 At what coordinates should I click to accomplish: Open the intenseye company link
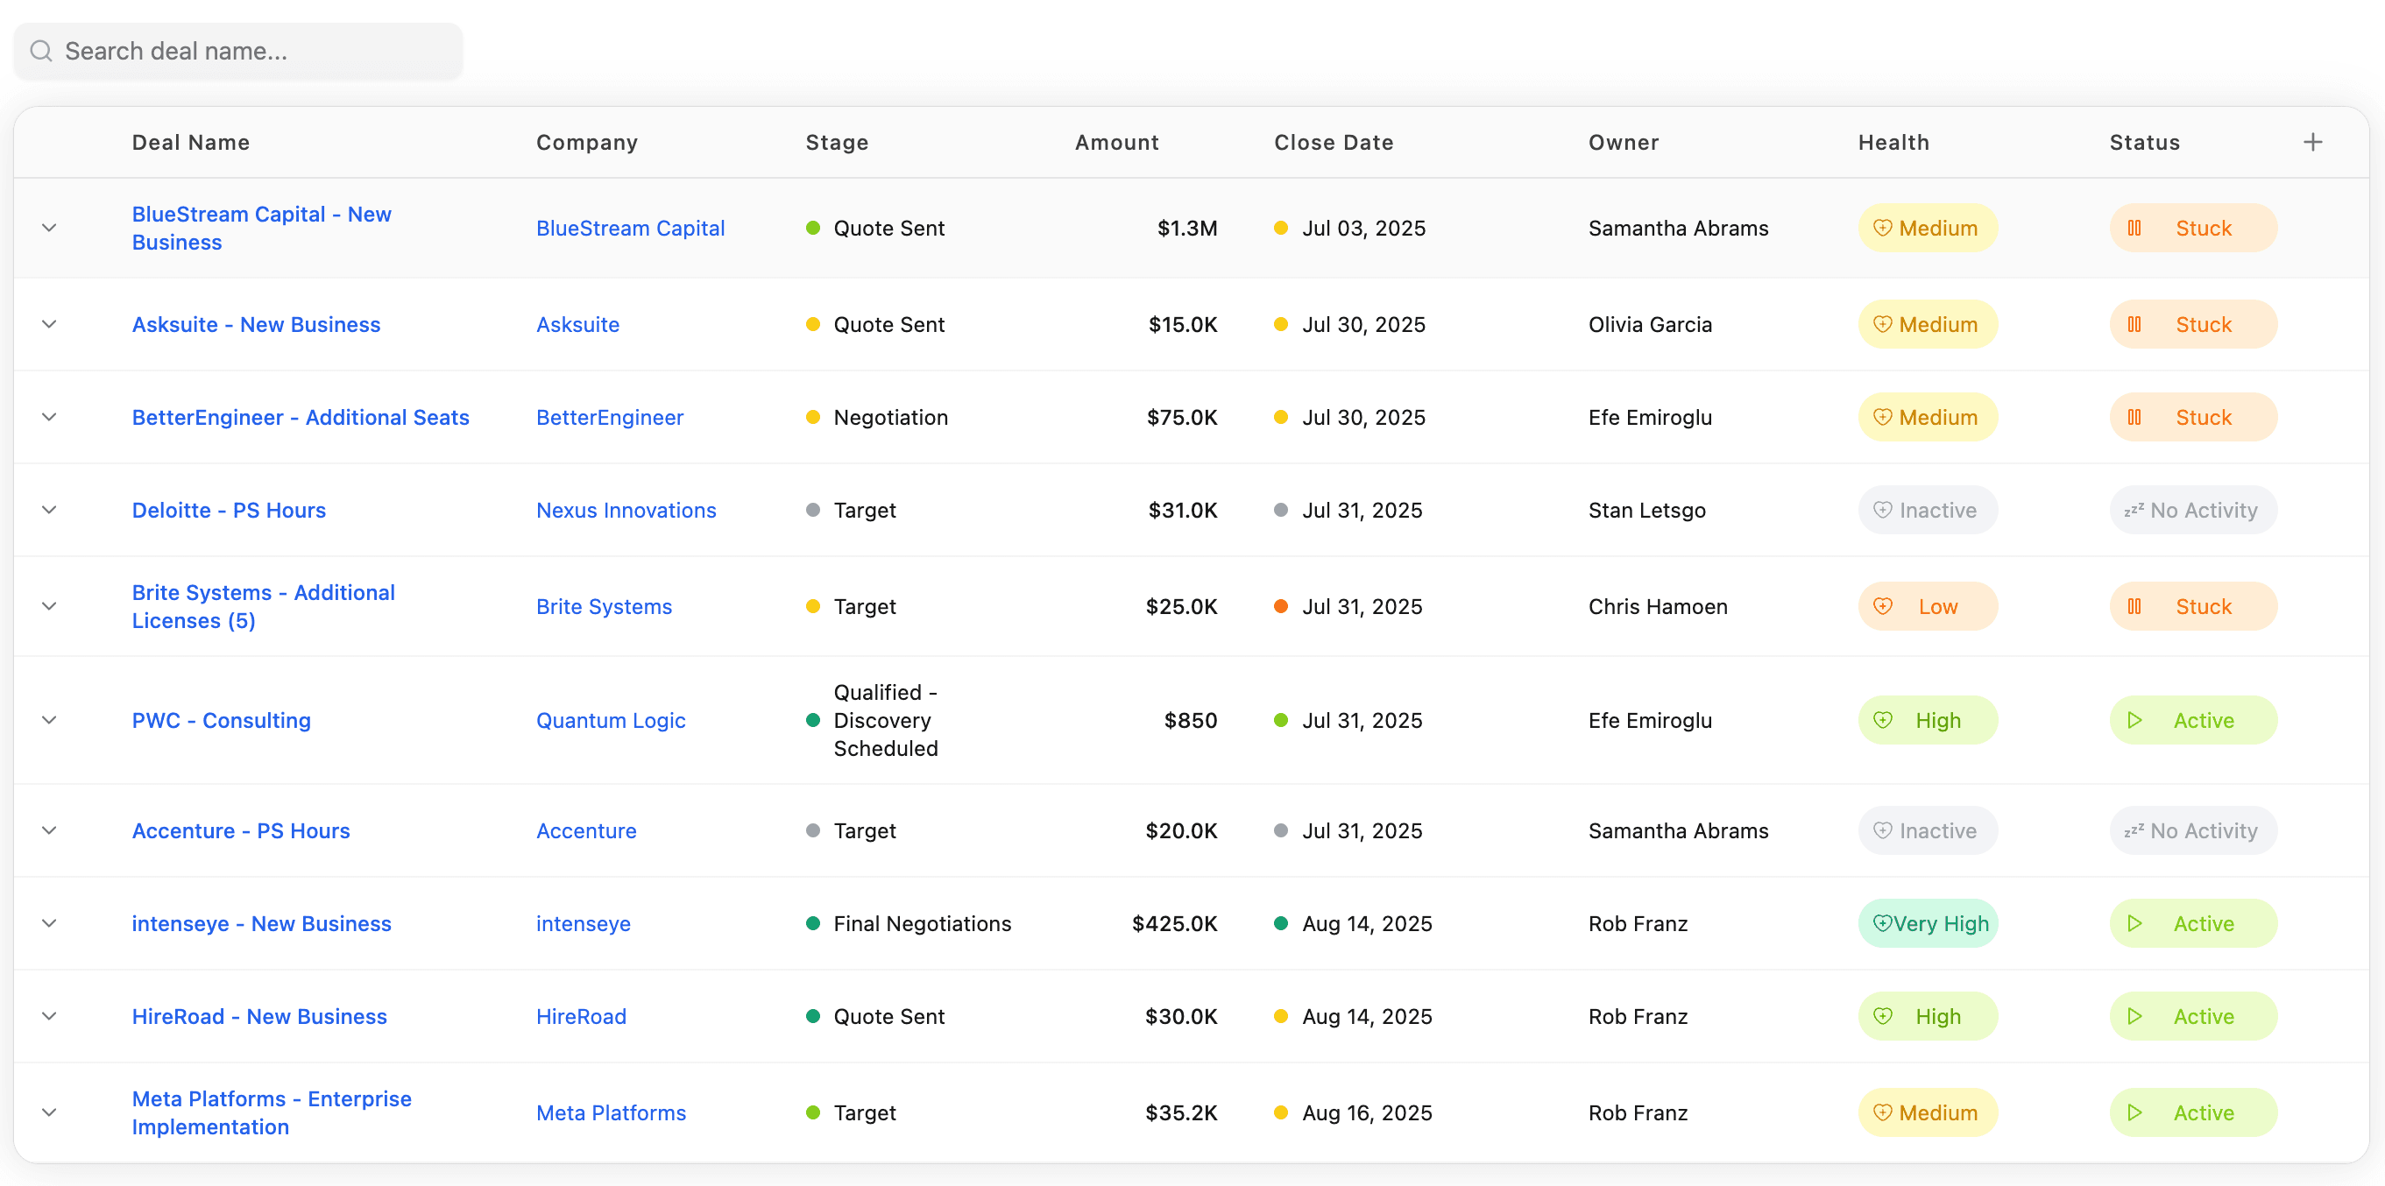pos(584,922)
